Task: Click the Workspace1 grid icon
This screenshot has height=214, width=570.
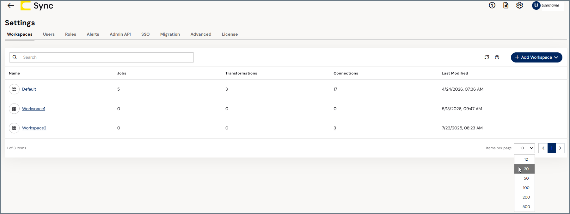Action: pos(14,109)
